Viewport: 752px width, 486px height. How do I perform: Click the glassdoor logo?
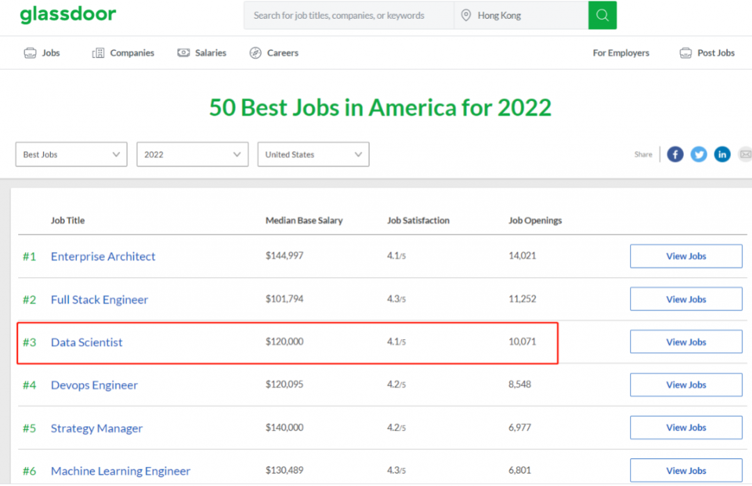[68, 15]
